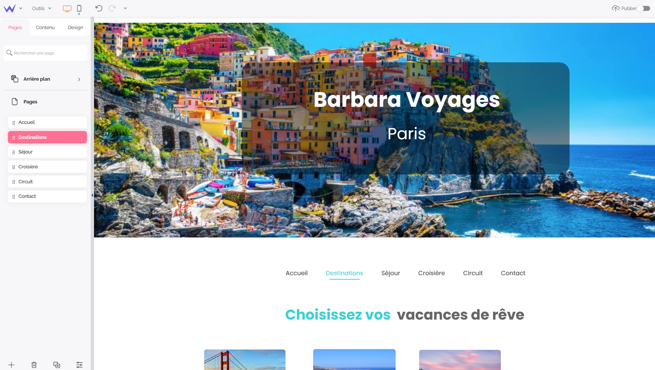Click the Rechercher une page field
Screen dimensions: 655x370
coord(46,53)
